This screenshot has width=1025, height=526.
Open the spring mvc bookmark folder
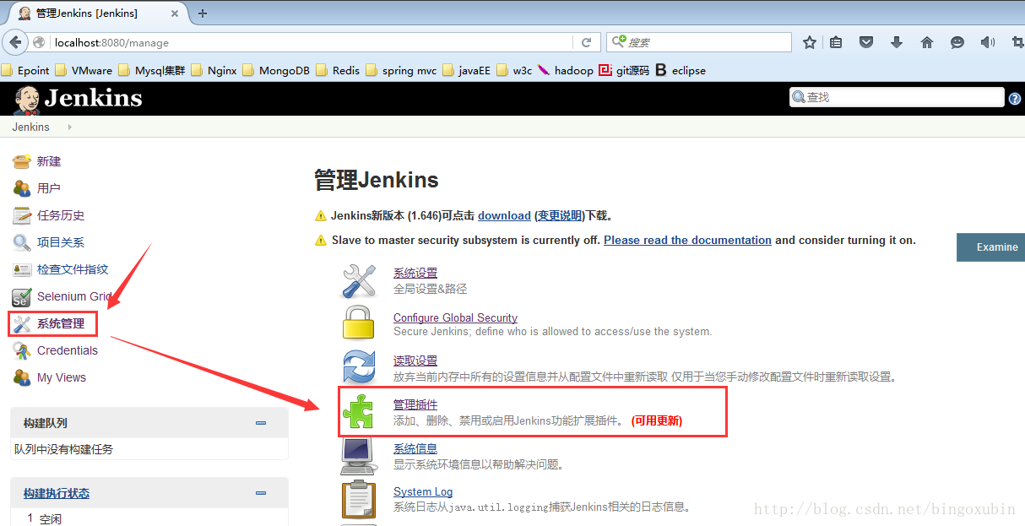(402, 70)
